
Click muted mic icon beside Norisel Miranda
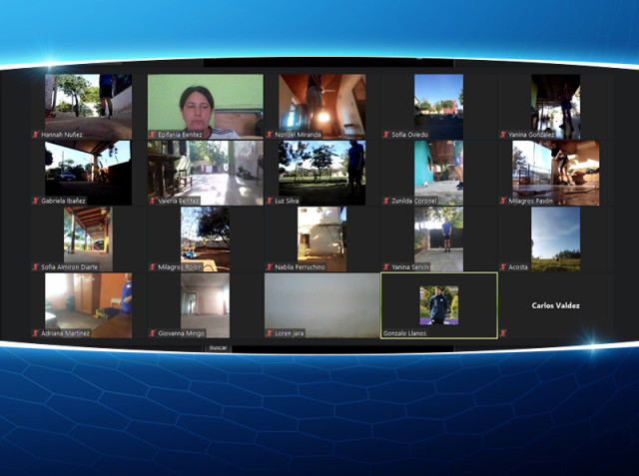(x=270, y=135)
